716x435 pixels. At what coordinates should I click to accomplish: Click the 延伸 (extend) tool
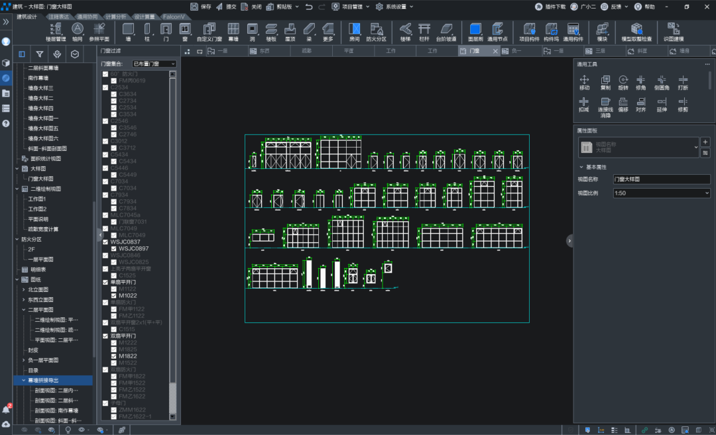[662, 105]
